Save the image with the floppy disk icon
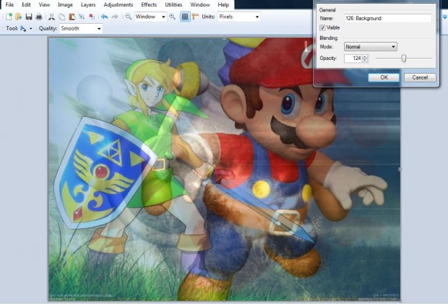The width and height of the screenshot is (448, 304). tap(29, 17)
